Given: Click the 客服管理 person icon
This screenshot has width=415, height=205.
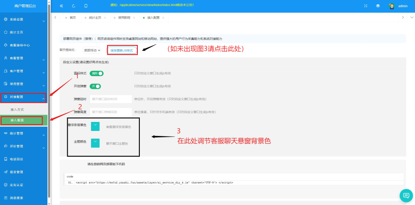Looking at the screenshot, I should click(x=6, y=58).
